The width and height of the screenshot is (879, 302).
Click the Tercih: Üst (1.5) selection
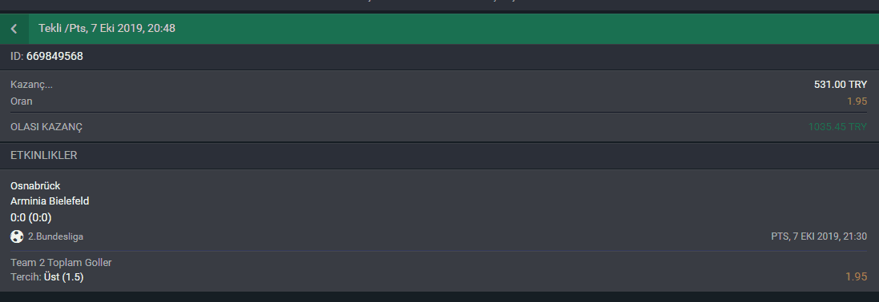point(47,276)
